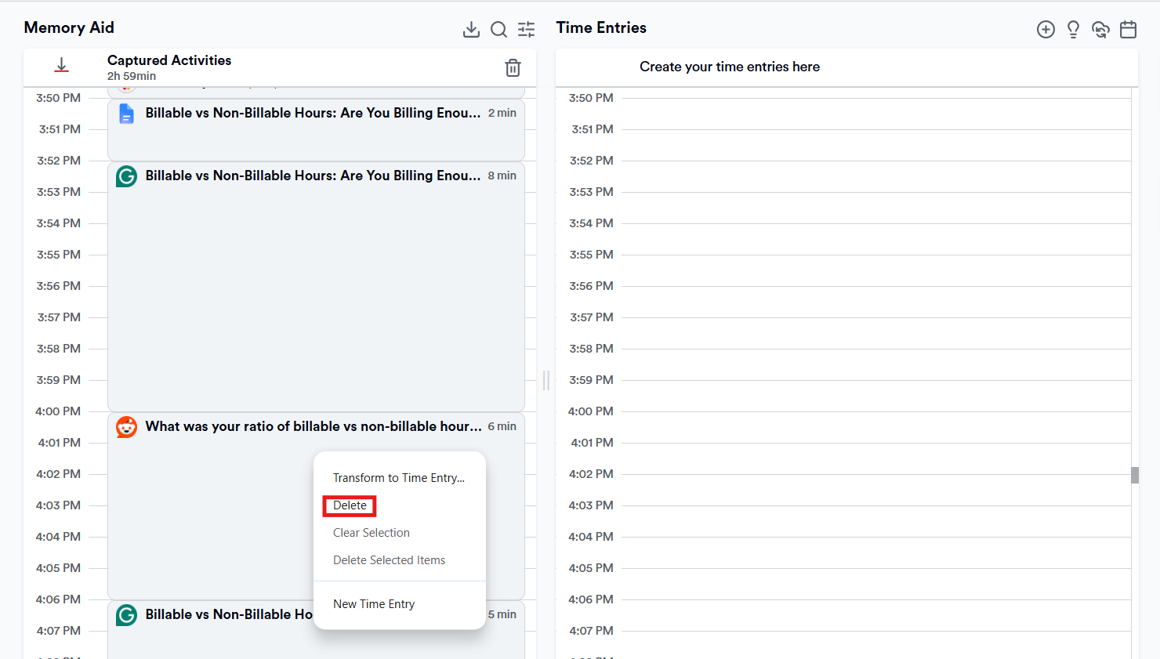Choose Delete from the context menu
The width and height of the screenshot is (1160, 659).
point(350,505)
